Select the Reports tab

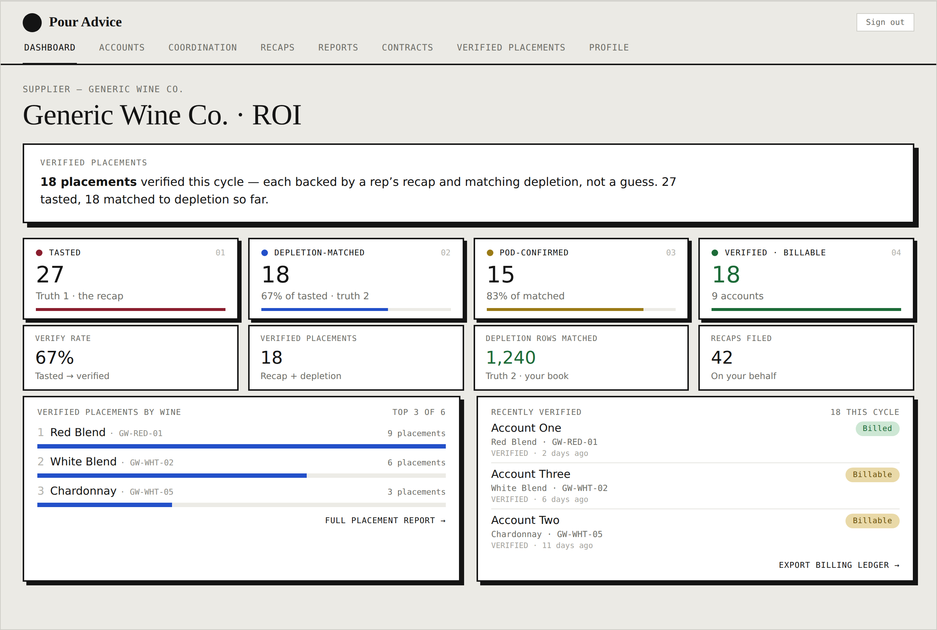pos(338,48)
